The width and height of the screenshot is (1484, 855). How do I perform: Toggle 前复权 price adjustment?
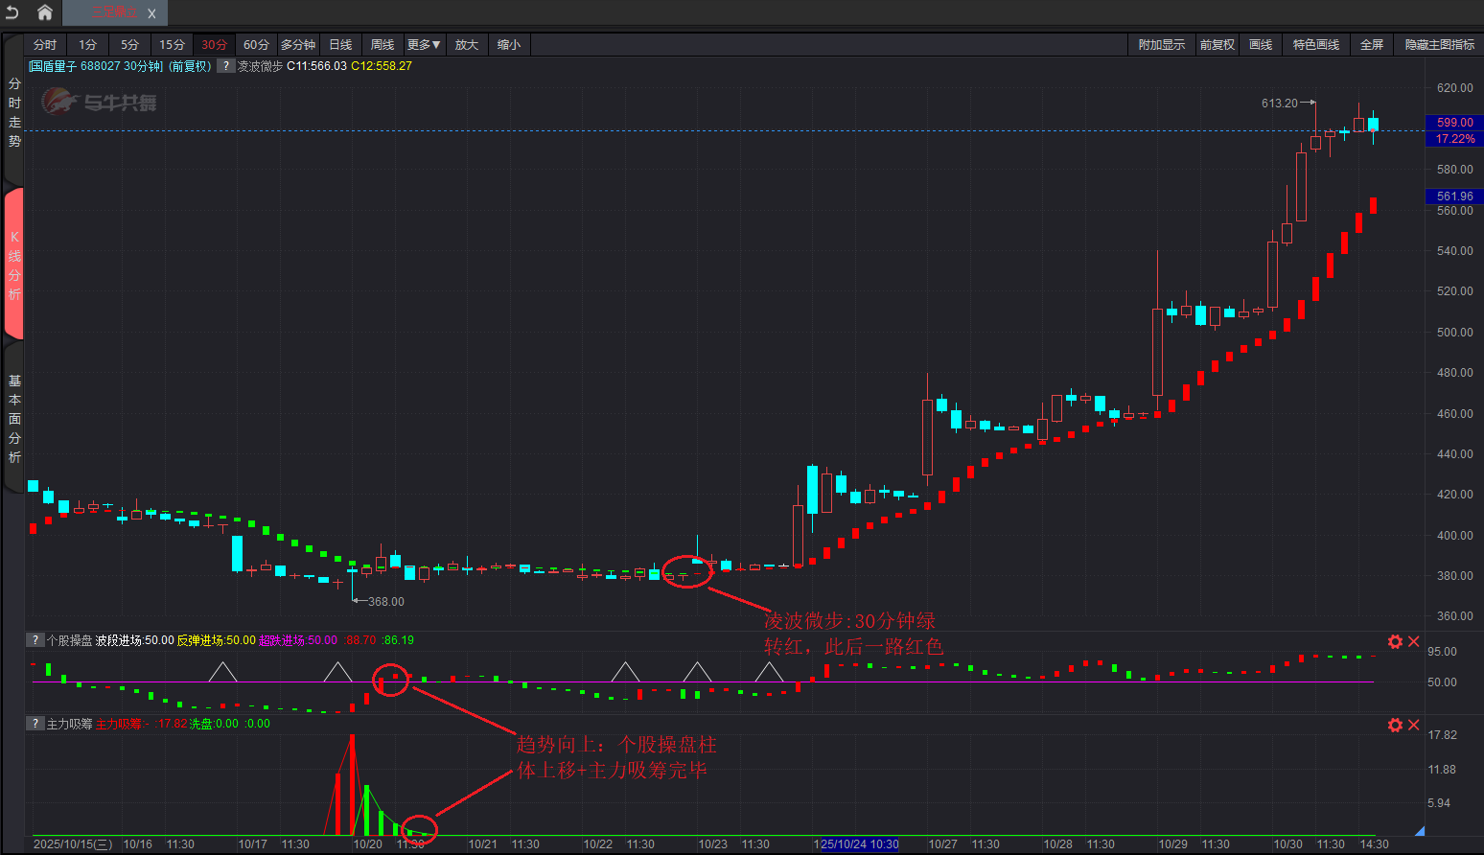(x=1217, y=45)
